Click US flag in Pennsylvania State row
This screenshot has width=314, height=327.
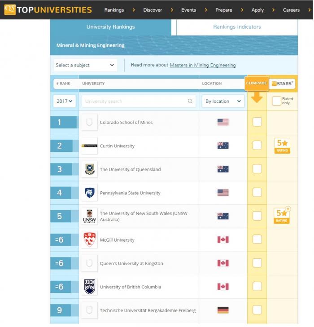[223, 193]
